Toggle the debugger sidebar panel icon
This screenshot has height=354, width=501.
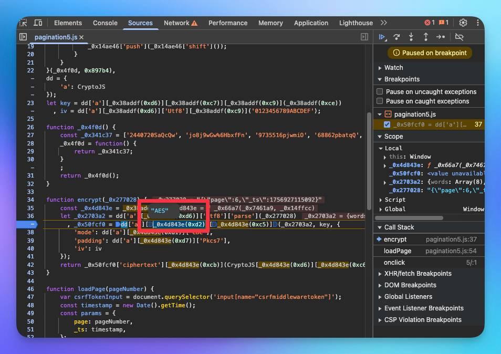pyautogui.click(x=364, y=37)
